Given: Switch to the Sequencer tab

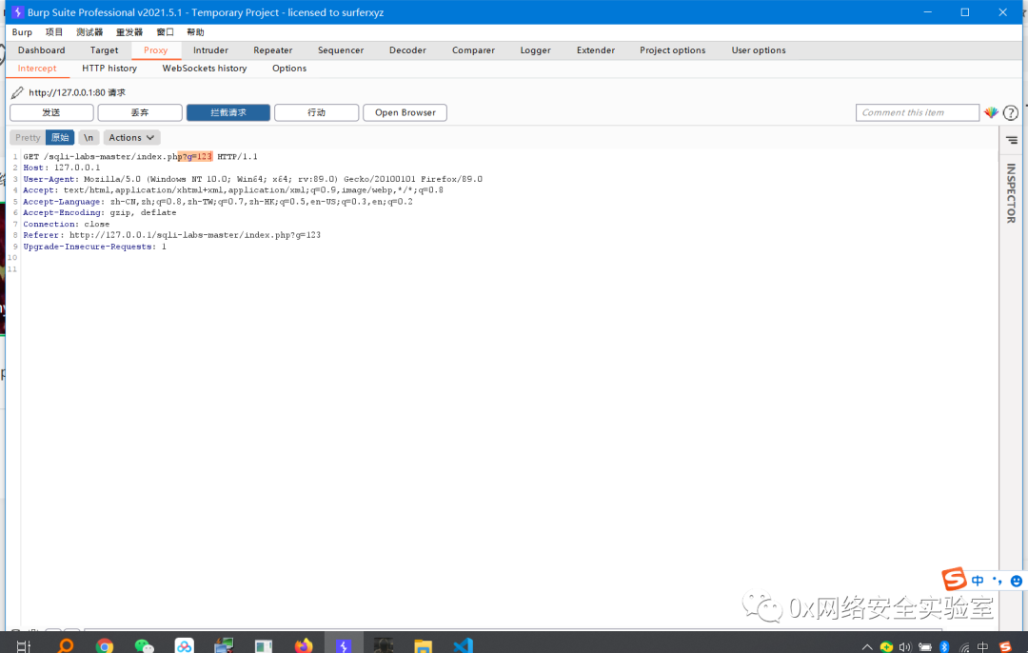Looking at the screenshot, I should [x=340, y=50].
